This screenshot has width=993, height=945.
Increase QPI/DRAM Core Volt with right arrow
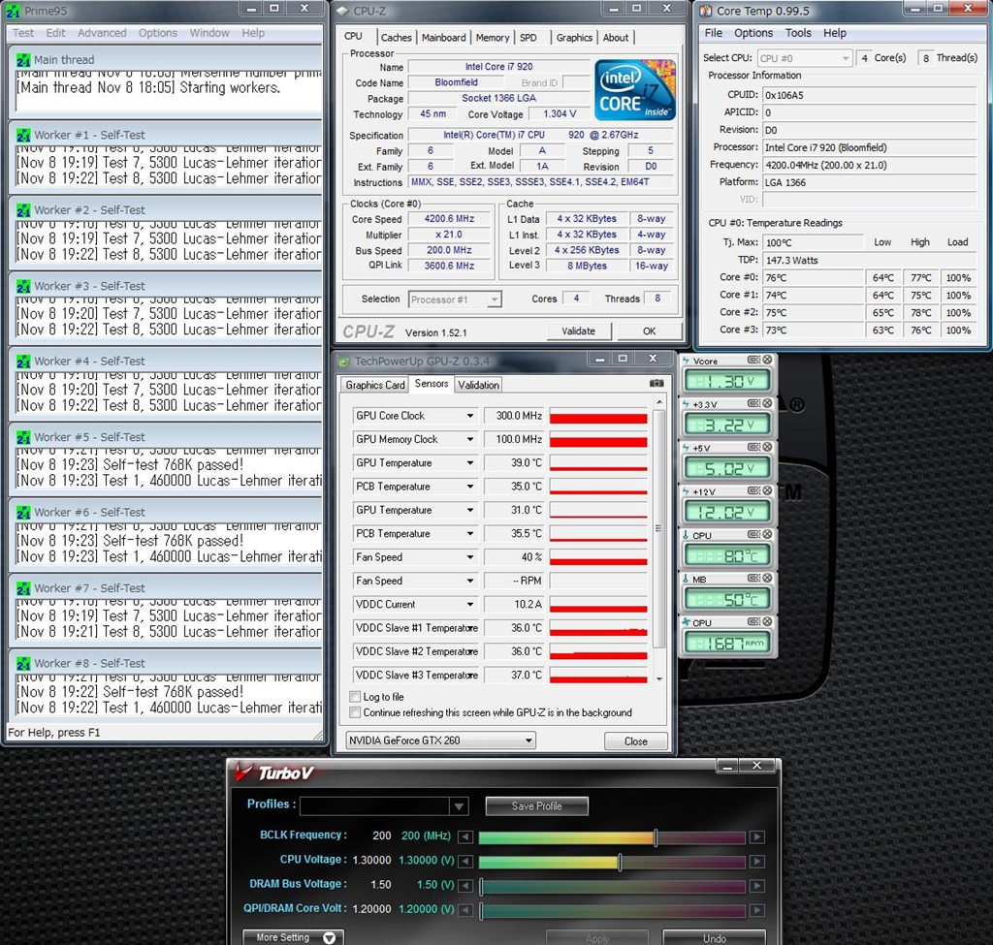coord(756,910)
